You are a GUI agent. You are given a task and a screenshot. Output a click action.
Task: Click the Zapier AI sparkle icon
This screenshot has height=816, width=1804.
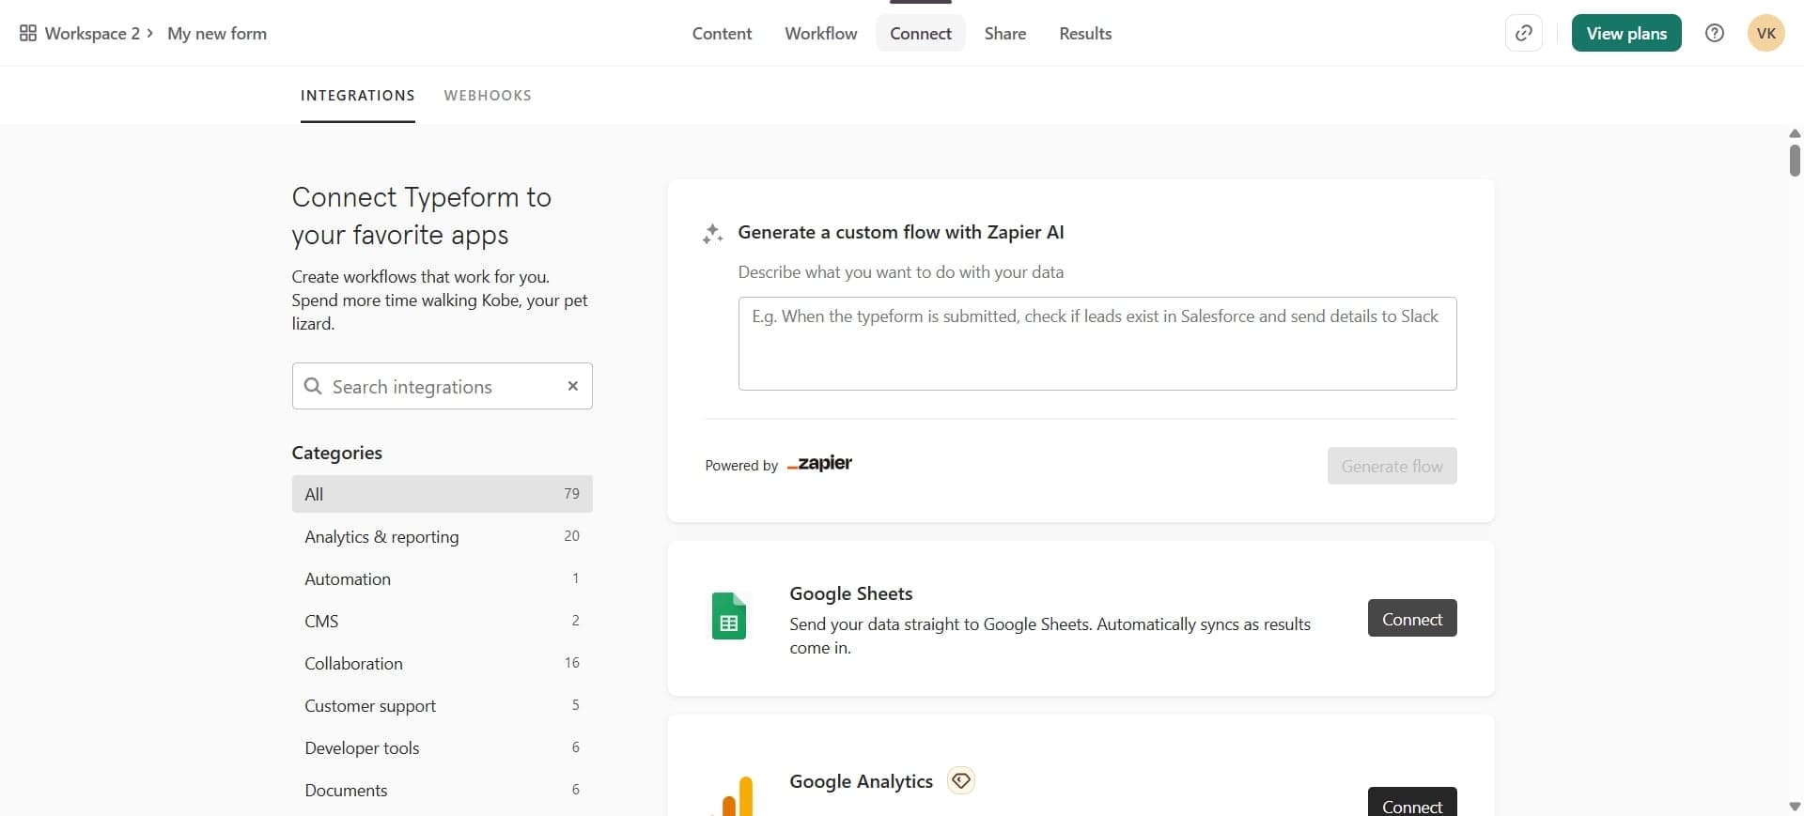pos(712,233)
